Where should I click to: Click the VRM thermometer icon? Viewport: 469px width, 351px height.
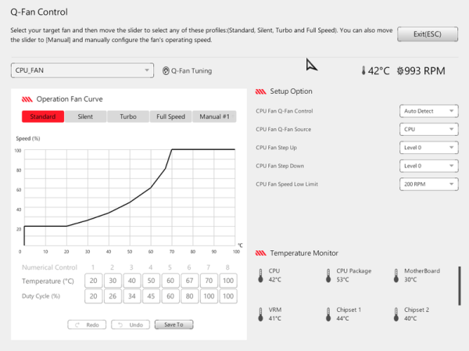click(x=260, y=314)
